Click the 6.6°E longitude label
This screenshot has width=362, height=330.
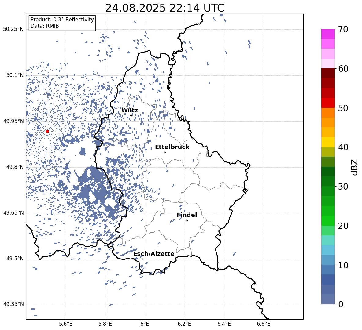(264, 324)
